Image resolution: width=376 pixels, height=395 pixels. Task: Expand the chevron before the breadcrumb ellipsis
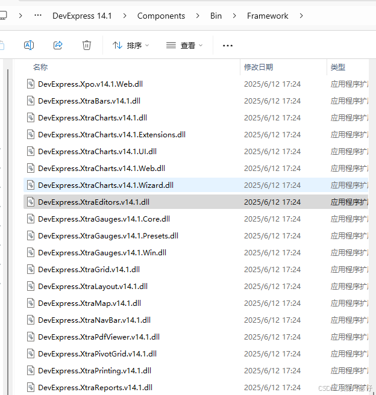[20, 16]
